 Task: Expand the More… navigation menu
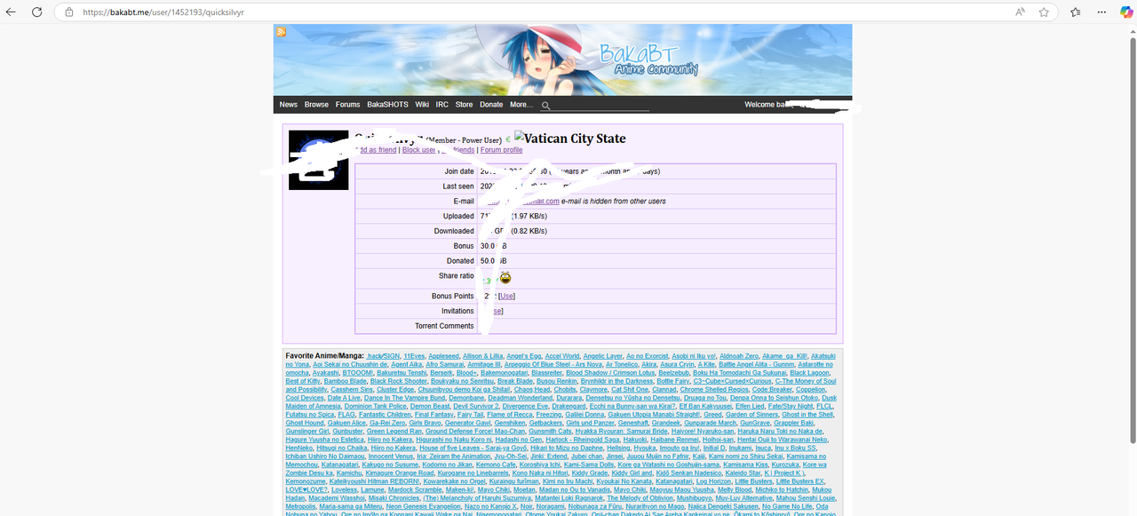[521, 105]
